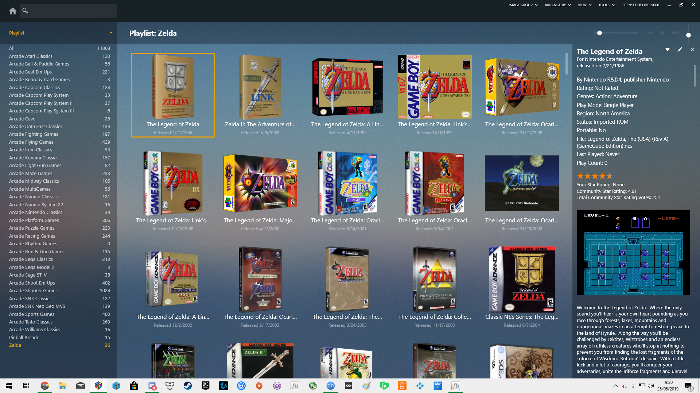The height and width of the screenshot is (393, 700).
Task: Select The Legend of Zelda NES box art
Action: pos(173,87)
